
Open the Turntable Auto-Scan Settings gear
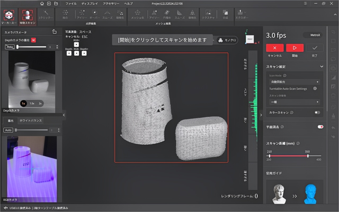point(315,89)
